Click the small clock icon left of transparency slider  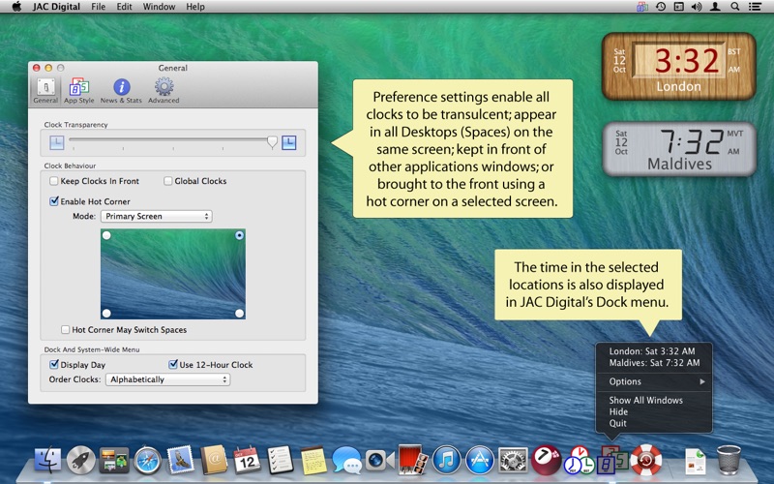tap(57, 142)
